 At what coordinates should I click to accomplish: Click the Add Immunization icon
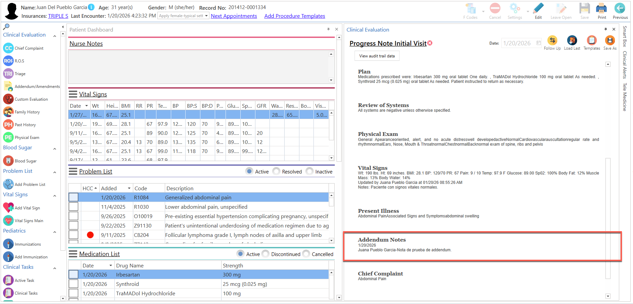click(x=8, y=257)
